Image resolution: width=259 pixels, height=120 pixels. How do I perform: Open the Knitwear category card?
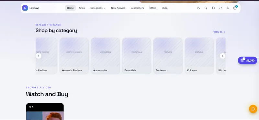click(199, 56)
